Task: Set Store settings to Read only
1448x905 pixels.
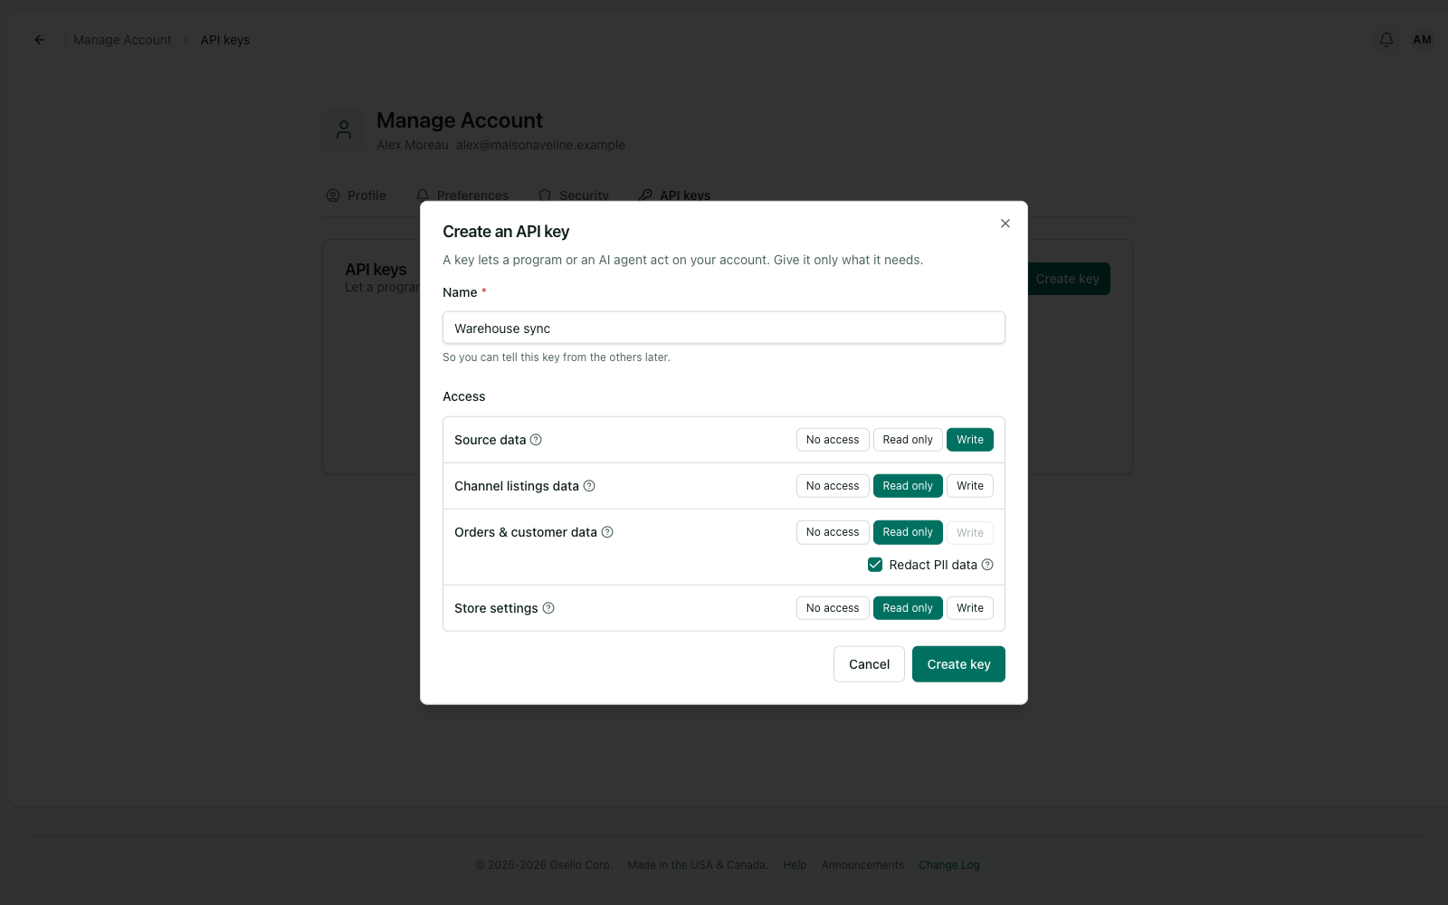Action: [x=908, y=608]
